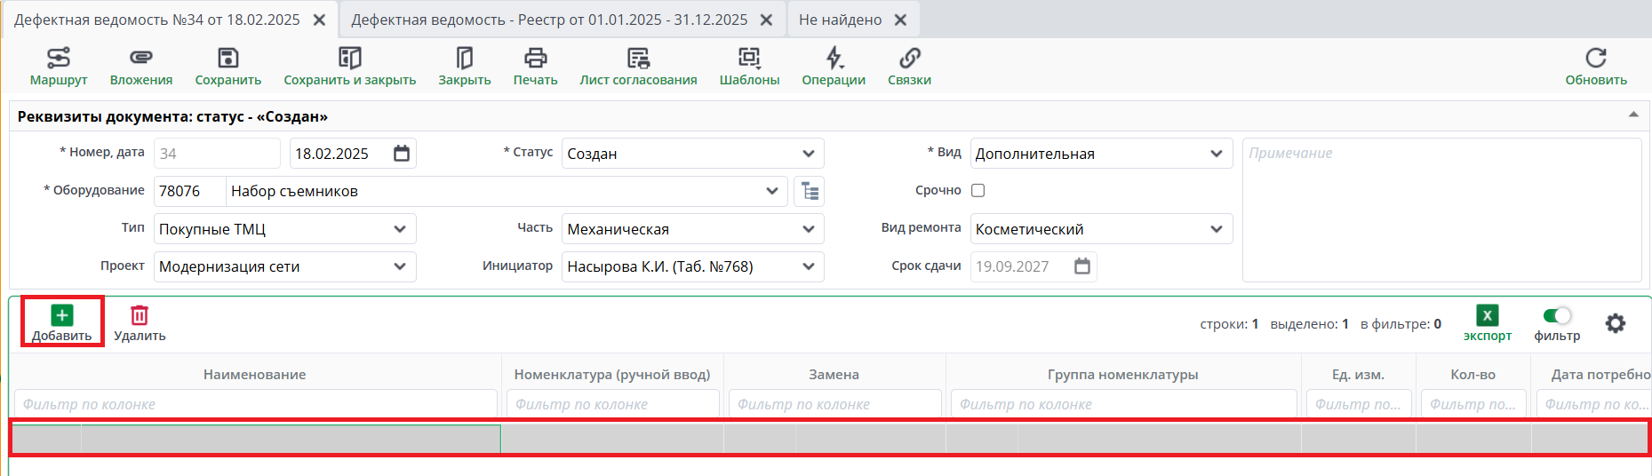Switch to the Не найдено tab
The height and width of the screenshot is (476, 1652).
click(840, 20)
